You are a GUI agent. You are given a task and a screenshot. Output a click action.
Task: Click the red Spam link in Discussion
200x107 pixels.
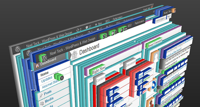coord(144,92)
